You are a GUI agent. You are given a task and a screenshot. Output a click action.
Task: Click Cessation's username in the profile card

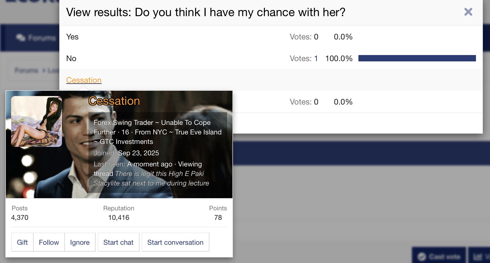[x=114, y=101]
